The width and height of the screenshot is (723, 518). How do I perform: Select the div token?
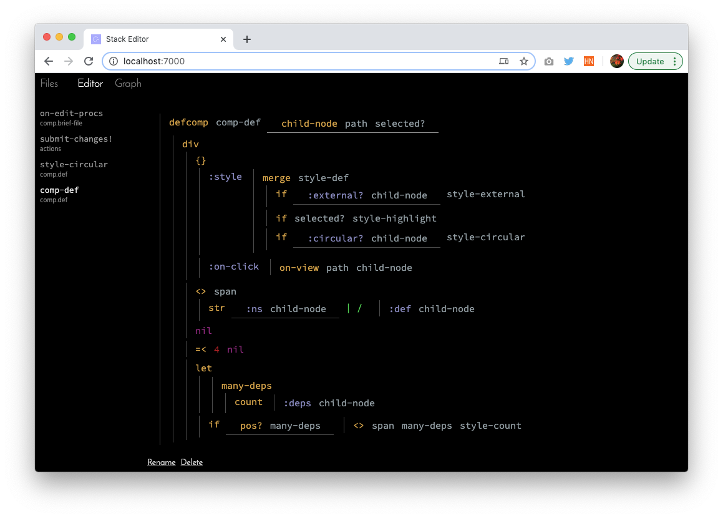190,144
